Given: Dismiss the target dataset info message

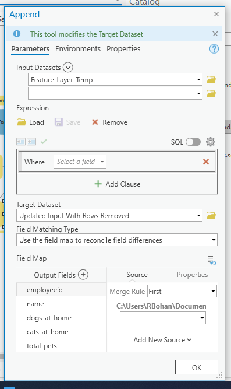Looking at the screenshot, I should [215, 34].
